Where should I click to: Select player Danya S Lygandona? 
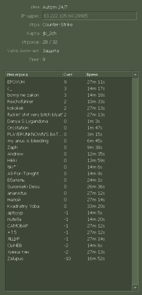[69, 121]
